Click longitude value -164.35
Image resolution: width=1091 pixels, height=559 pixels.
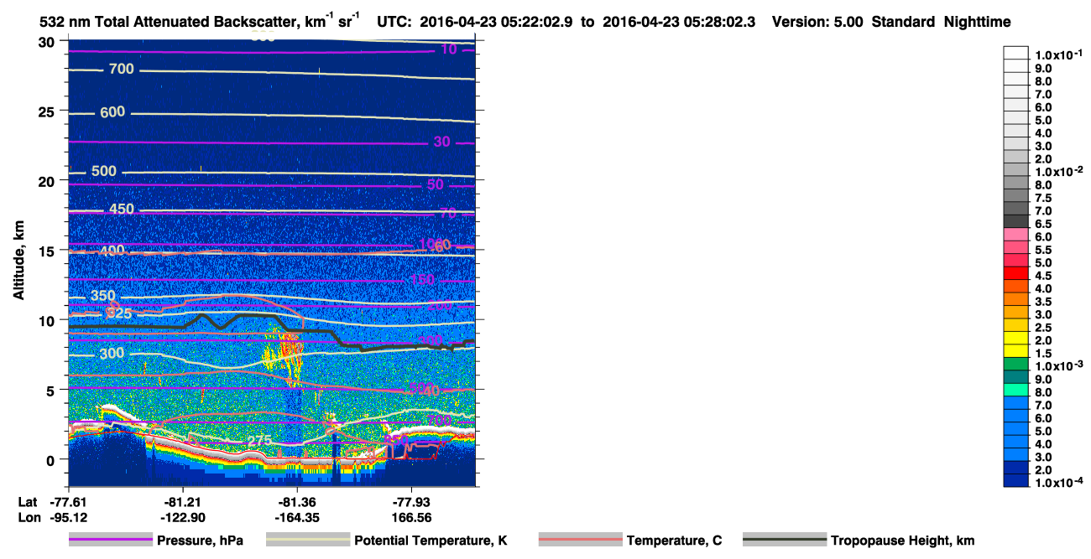(297, 517)
